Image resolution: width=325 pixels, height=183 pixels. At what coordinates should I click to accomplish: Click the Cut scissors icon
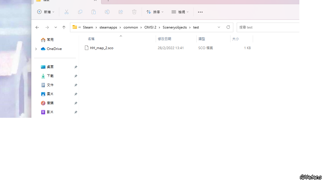click(x=67, y=12)
